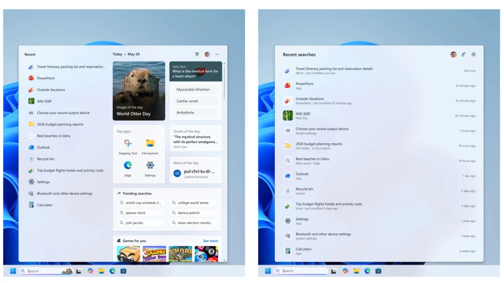
Task: Click profile avatar in left search panel
Action: pos(207,54)
